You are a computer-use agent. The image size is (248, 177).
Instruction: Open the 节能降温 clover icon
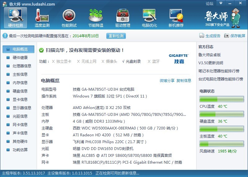click(x=96, y=18)
